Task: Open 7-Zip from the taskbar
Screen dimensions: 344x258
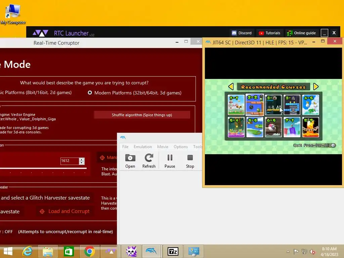Action: click(173, 251)
